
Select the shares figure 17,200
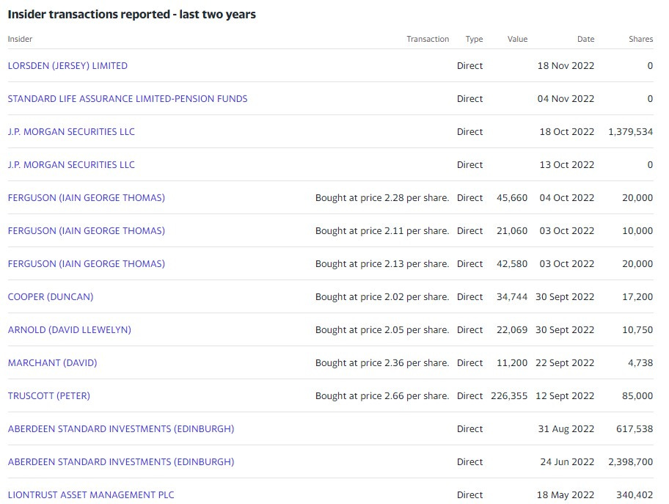tap(637, 296)
